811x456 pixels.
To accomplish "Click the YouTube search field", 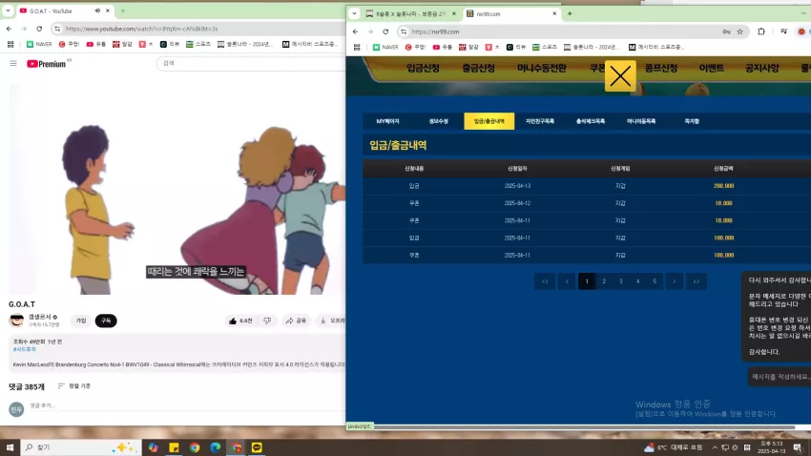I will point(251,63).
